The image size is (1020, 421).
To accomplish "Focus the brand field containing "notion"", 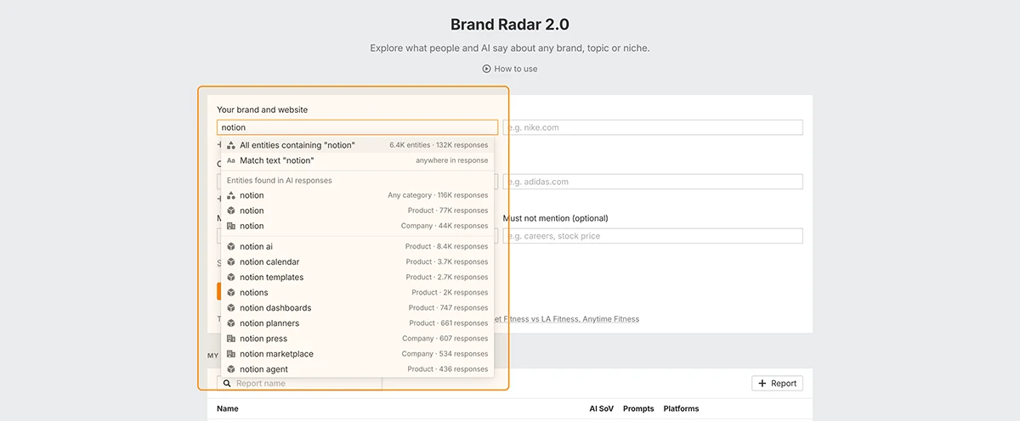I will pyautogui.click(x=357, y=127).
